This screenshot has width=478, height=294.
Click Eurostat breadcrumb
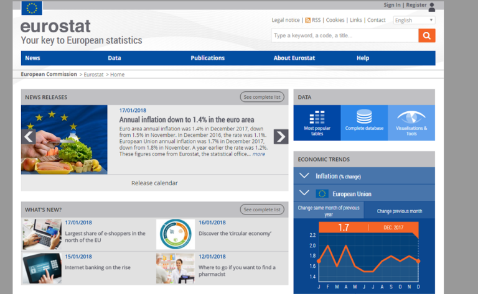93,75
